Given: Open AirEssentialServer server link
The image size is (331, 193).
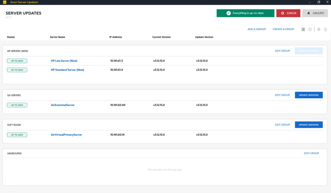Looking at the screenshot, I should 63,105.
